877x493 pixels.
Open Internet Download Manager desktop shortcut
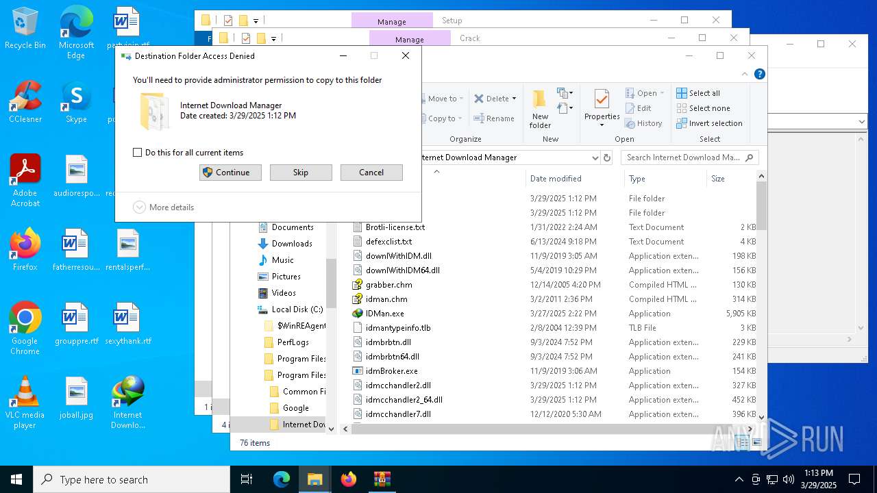128,403
